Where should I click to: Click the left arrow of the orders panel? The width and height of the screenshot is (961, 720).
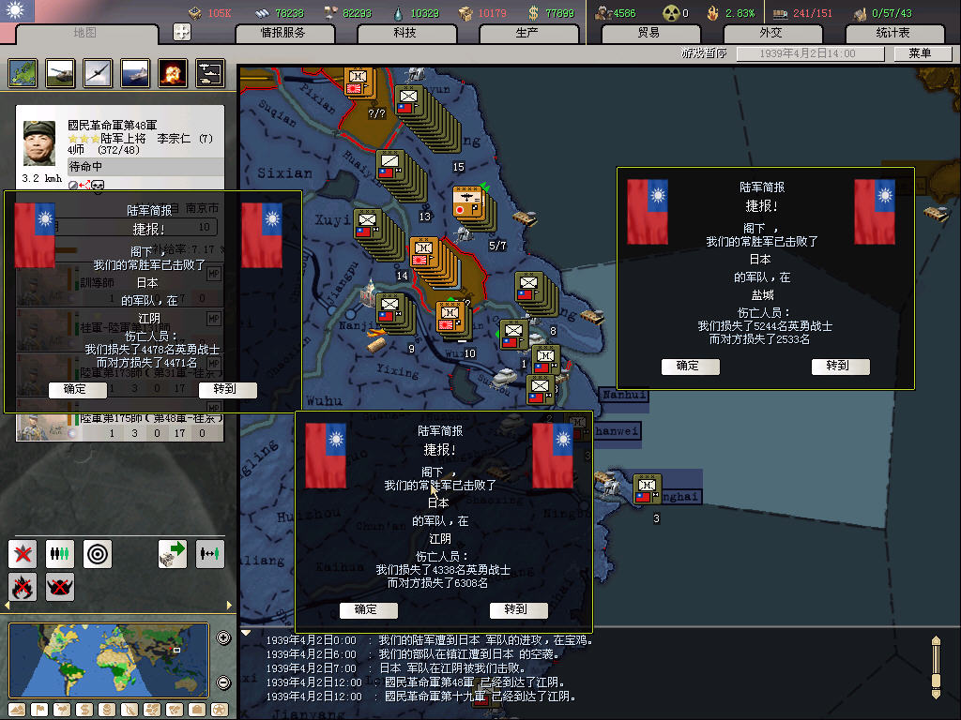pyautogui.click(x=8, y=605)
